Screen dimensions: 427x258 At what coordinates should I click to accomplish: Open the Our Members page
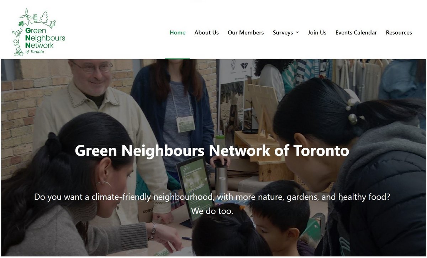(246, 32)
